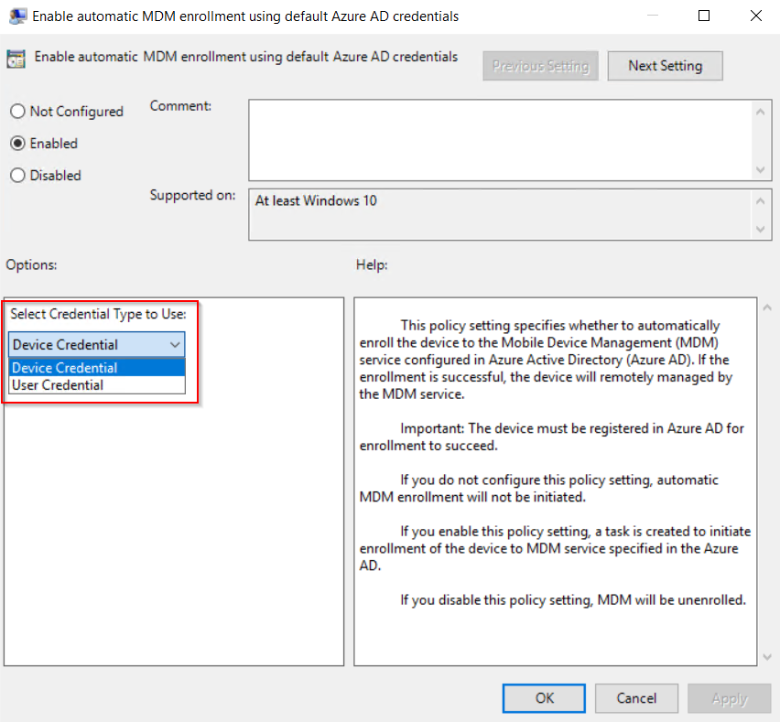Screen dimensions: 780x722
Task: Click the Comment box scroll up arrow
Action: tap(760, 112)
